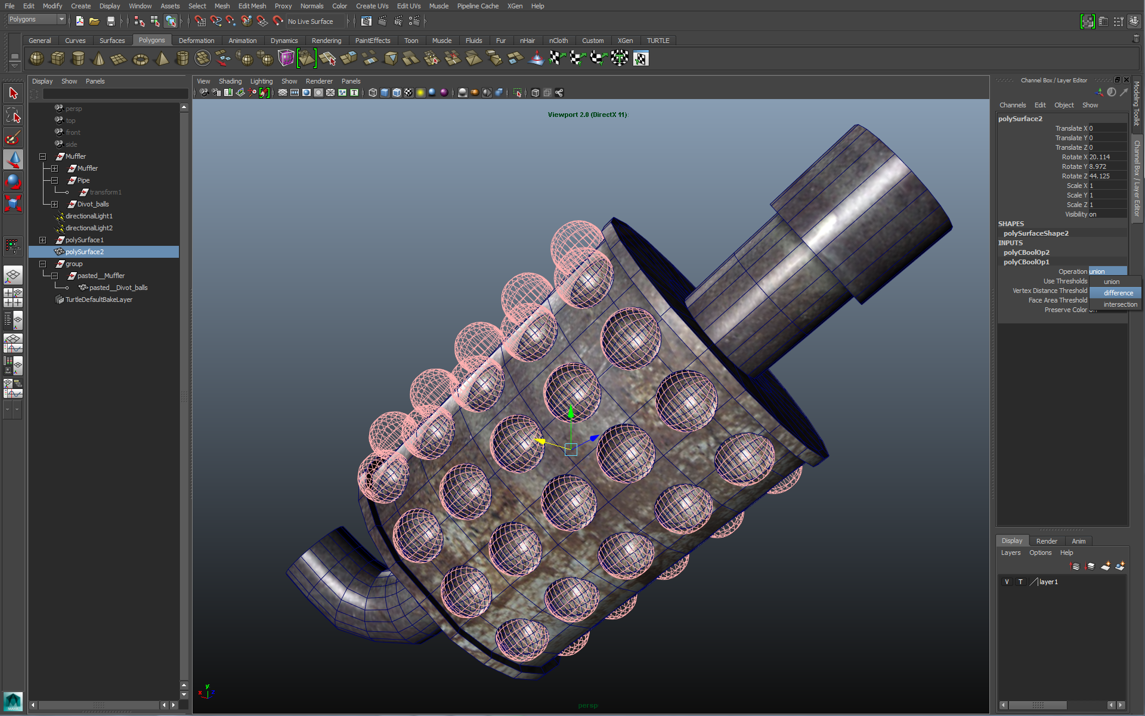1145x716 pixels.
Task: Toggle layer1 display type T box
Action: [x=1020, y=582]
